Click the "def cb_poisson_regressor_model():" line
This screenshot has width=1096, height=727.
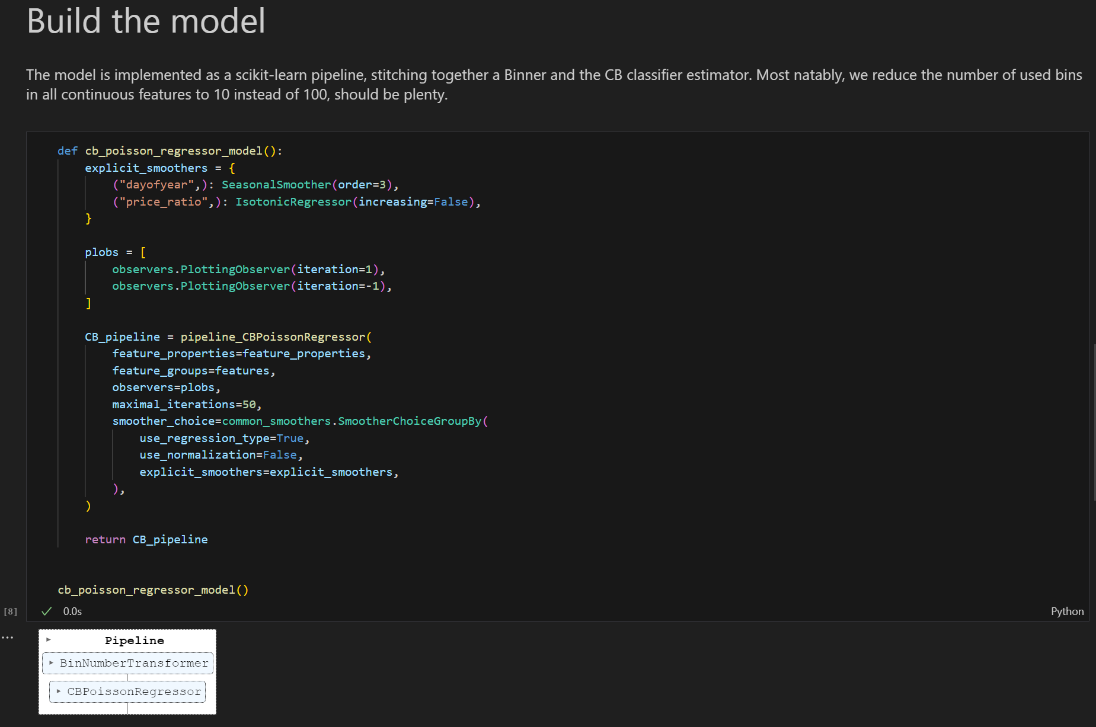pos(170,151)
